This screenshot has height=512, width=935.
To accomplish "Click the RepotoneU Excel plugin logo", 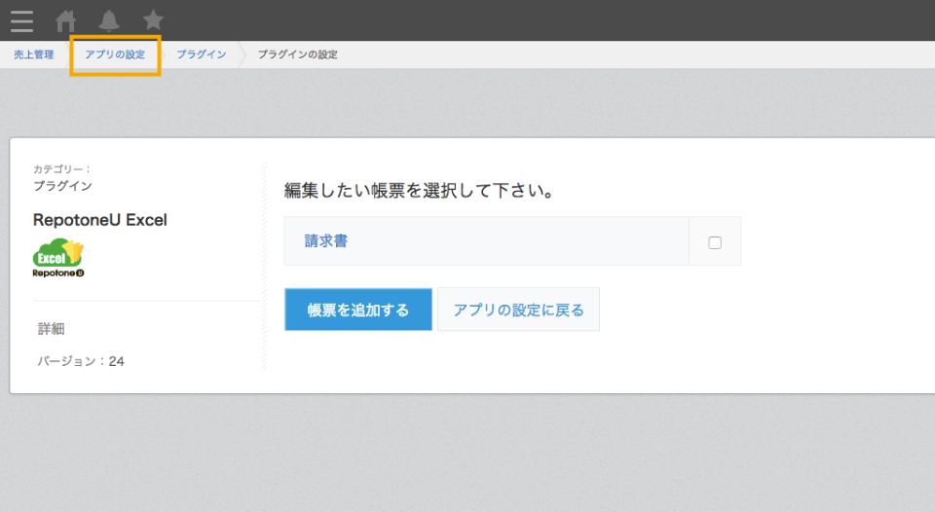I will (58, 258).
